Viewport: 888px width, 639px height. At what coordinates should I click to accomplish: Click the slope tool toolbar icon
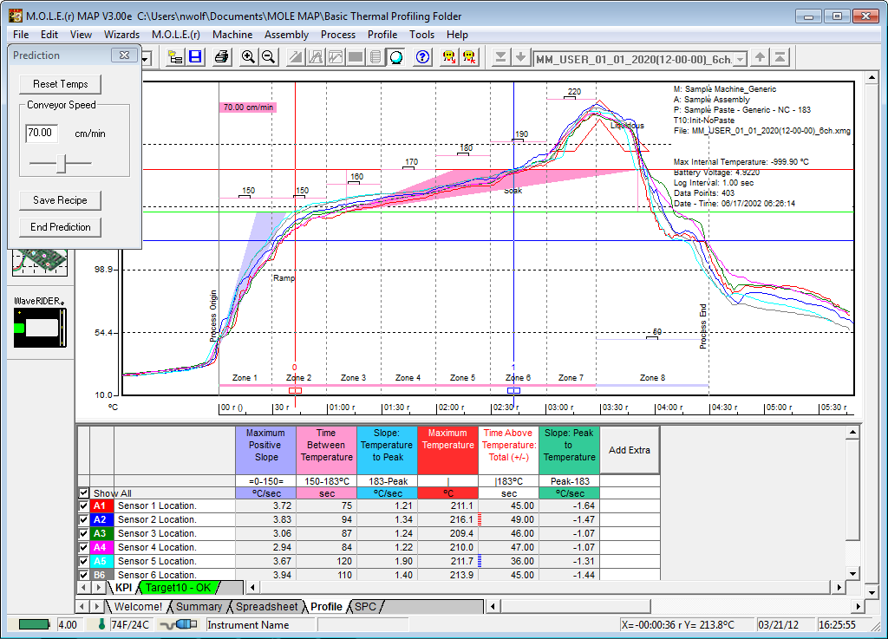tap(295, 57)
